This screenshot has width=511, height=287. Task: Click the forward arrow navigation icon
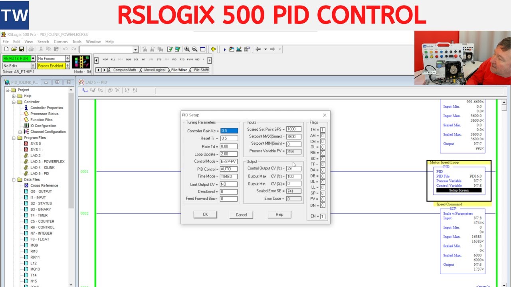(x=272, y=49)
